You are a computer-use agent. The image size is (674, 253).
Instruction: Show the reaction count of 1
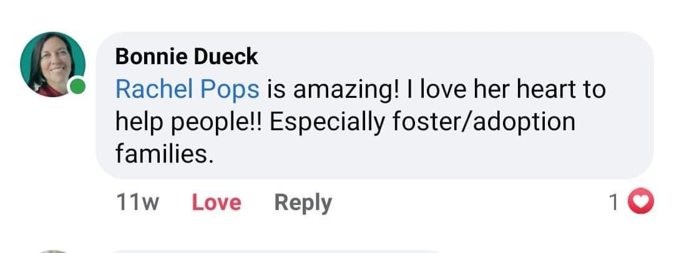coord(614,203)
